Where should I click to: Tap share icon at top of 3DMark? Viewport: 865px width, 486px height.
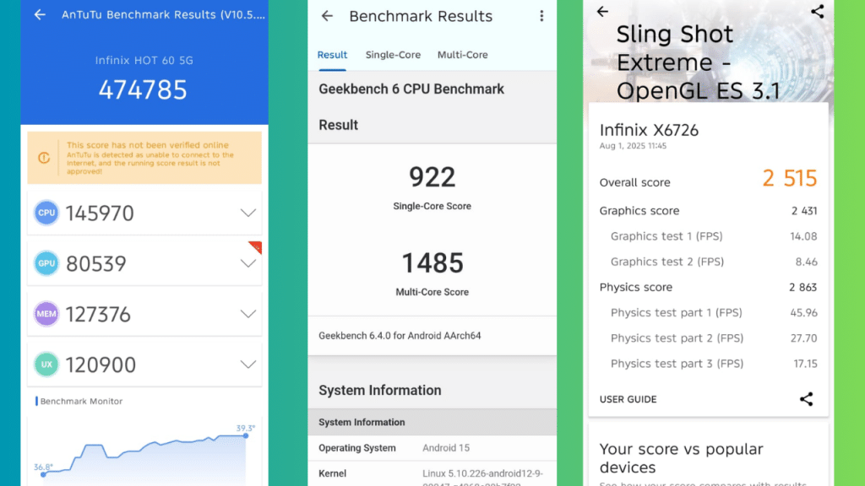tap(818, 11)
